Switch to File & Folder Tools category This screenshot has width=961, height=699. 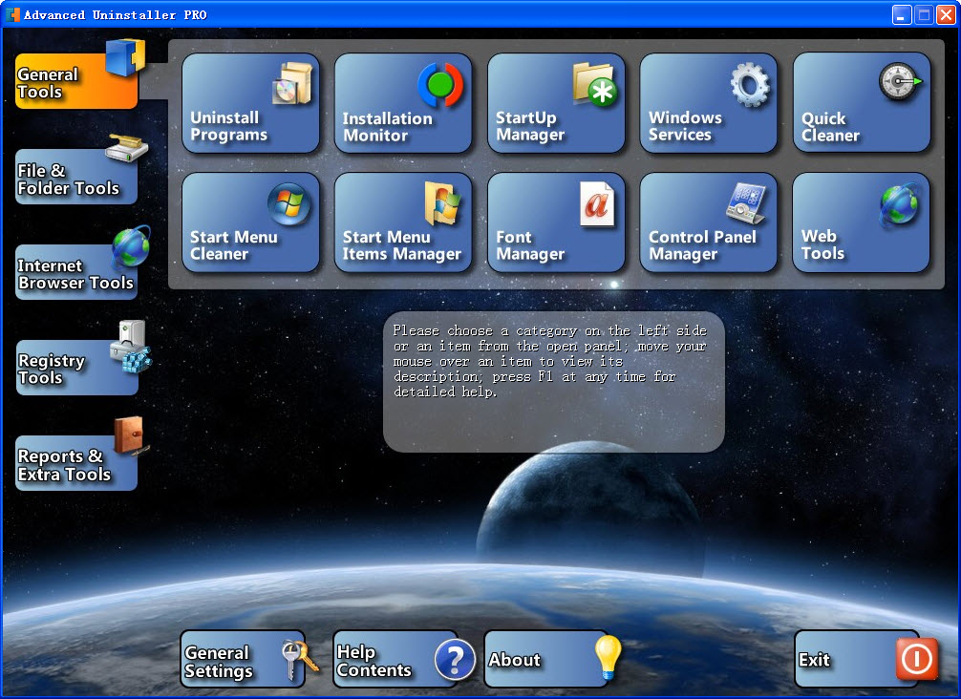pos(76,178)
